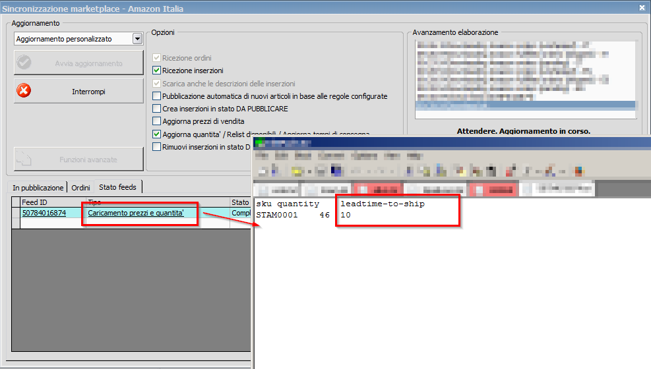Click the Stato column header
Image resolution: width=651 pixels, height=369 pixels.
pyautogui.click(x=240, y=202)
